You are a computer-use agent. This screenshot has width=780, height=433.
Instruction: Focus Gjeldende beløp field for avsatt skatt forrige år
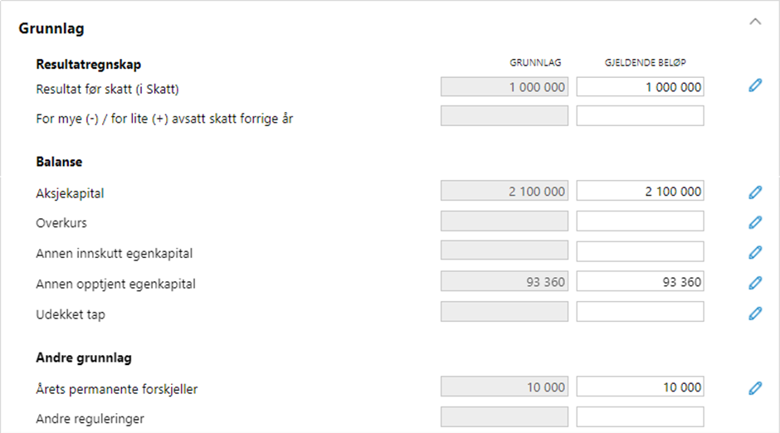(641, 116)
